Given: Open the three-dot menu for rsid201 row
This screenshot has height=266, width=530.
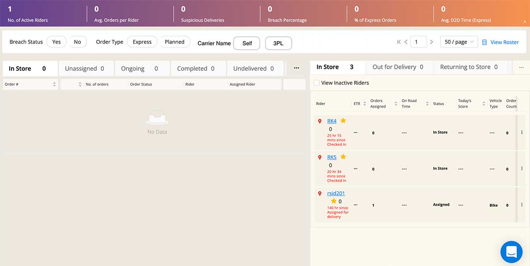Looking at the screenshot, I should [522, 205].
